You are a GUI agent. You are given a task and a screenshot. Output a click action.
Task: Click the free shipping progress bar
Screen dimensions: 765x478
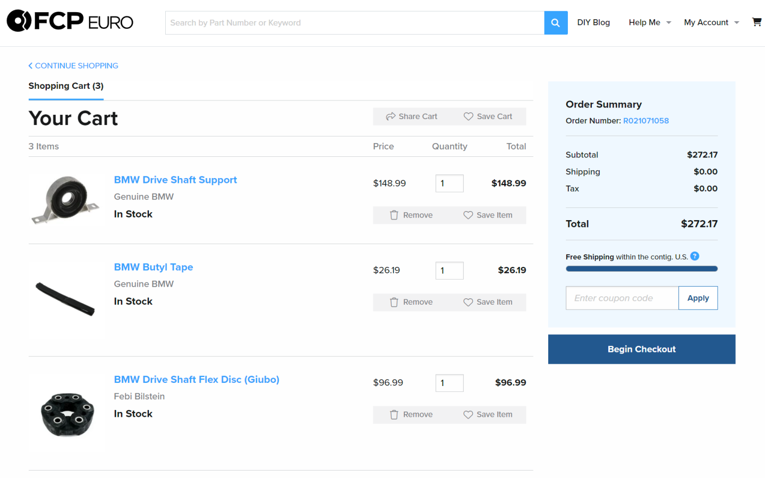click(x=642, y=269)
